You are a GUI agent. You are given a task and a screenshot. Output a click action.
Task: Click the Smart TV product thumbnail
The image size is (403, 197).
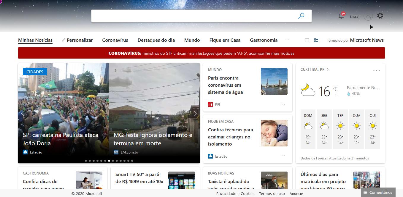tap(182, 180)
